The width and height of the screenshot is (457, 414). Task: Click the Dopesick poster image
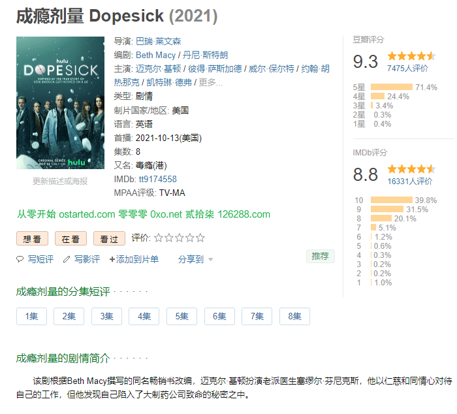(x=60, y=103)
